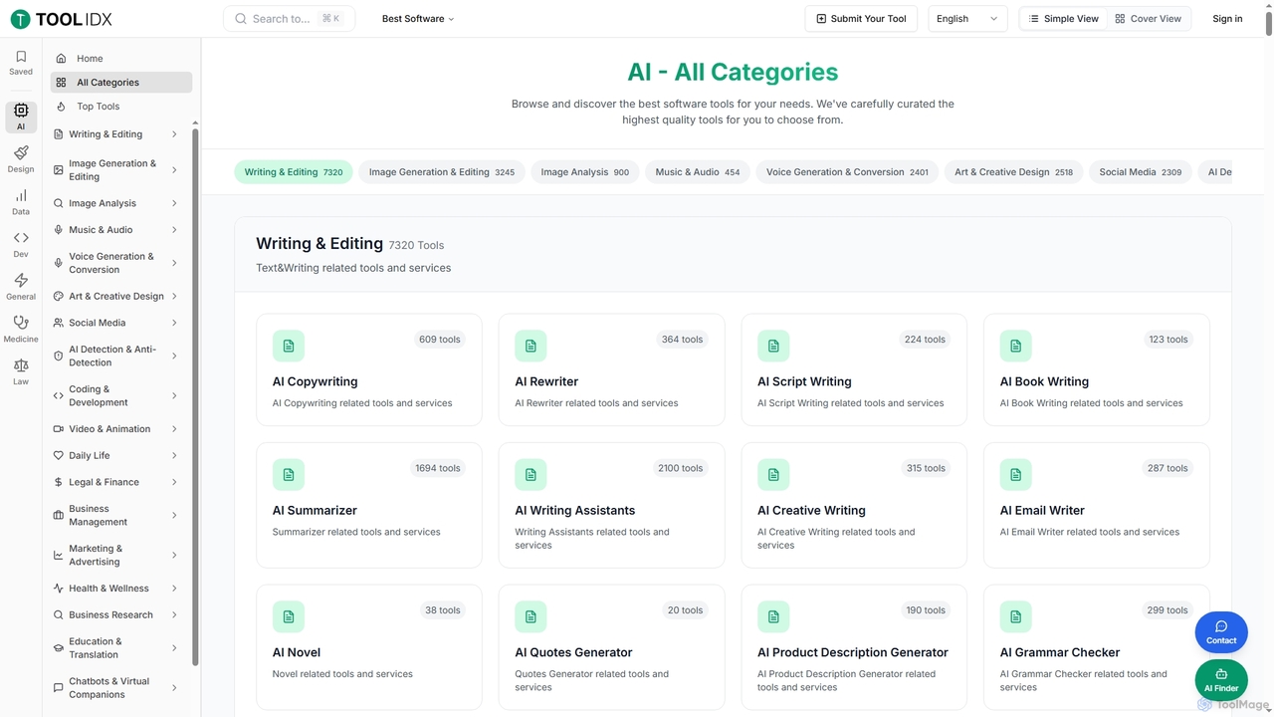Open Business Research sidebar item
This screenshot has width=1274, height=717.
coord(117,615)
